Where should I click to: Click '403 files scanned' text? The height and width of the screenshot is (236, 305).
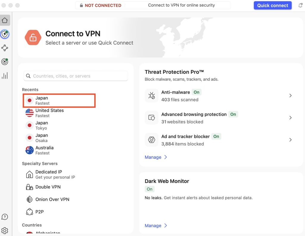(180, 100)
